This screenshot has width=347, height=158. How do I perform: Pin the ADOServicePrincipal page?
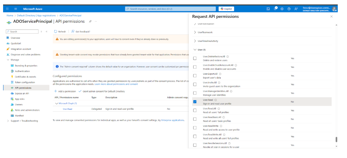pos(90,21)
